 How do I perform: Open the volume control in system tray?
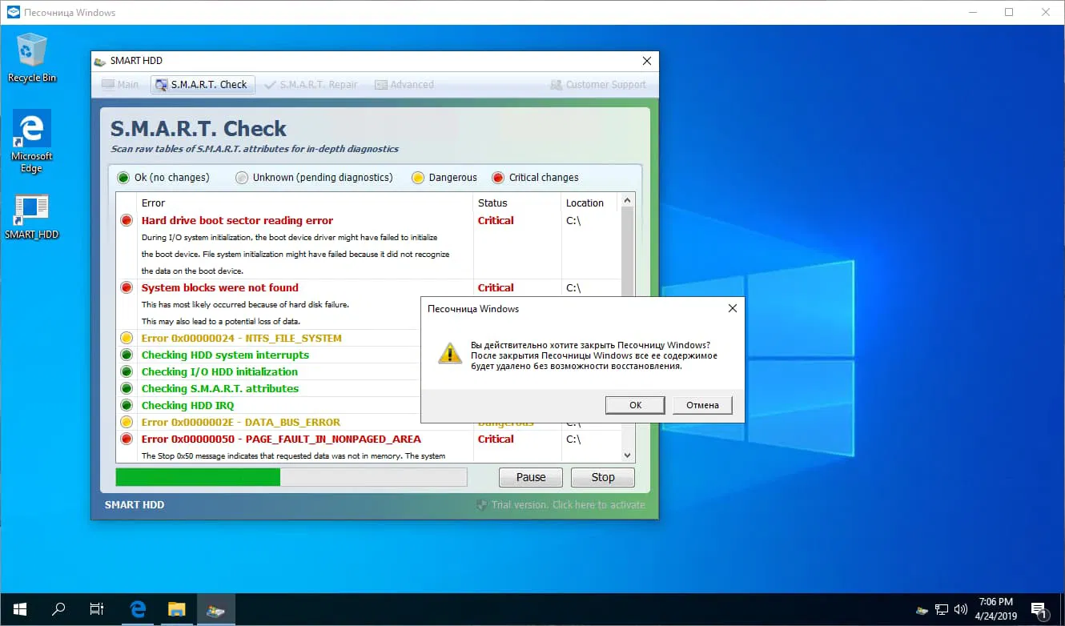coord(961,609)
